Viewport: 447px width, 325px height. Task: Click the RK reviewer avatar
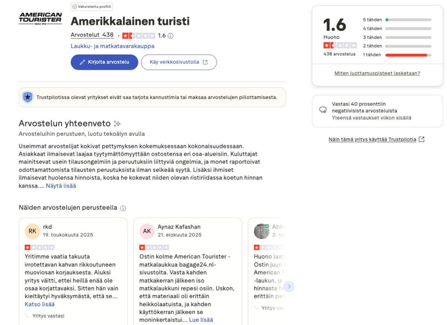point(32,231)
